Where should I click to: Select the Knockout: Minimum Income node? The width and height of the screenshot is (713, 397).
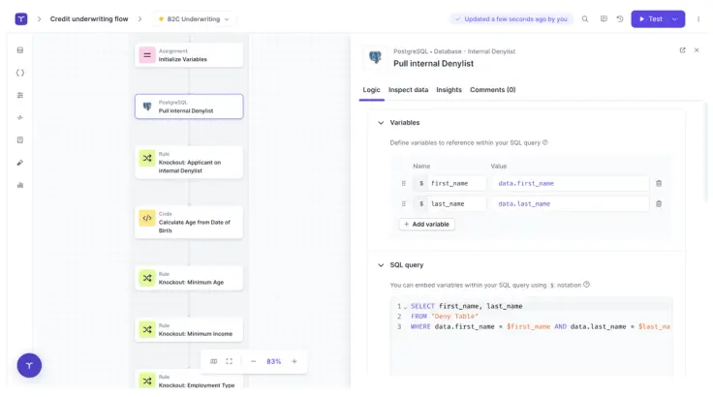189,329
